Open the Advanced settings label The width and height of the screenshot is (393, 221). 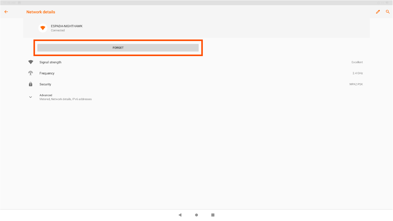[46, 95]
